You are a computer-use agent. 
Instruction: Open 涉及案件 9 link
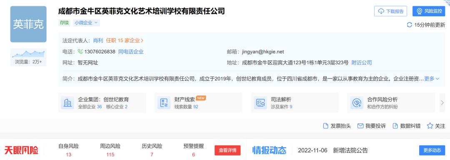point(282,107)
